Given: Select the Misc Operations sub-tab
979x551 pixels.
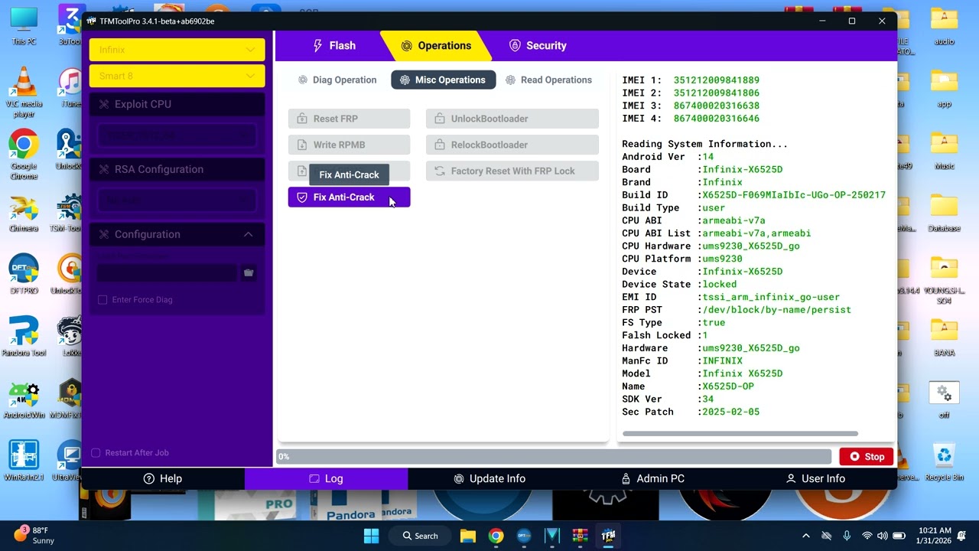Looking at the screenshot, I should [443, 80].
